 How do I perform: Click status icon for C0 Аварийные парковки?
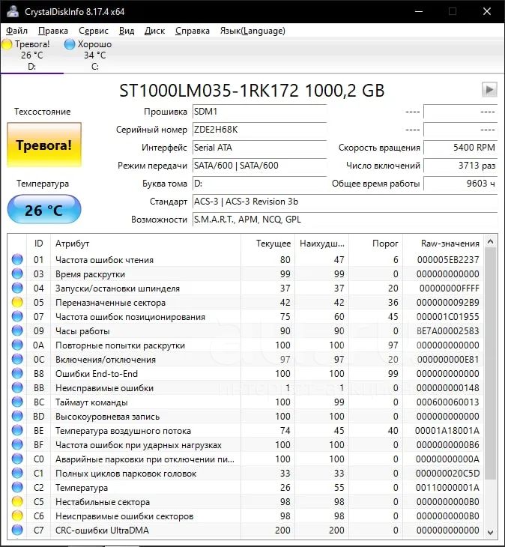(x=17, y=459)
